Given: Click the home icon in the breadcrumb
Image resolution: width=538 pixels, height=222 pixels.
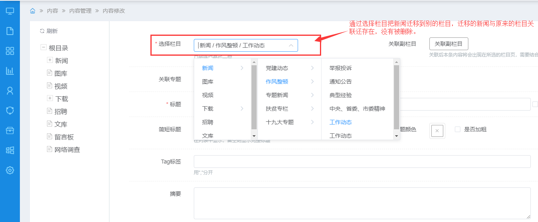Looking at the screenshot, I should 33,11.
